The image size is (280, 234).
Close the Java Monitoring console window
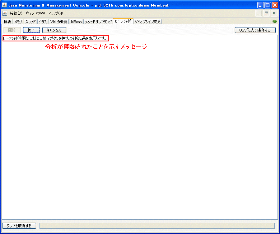pos(275,5)
